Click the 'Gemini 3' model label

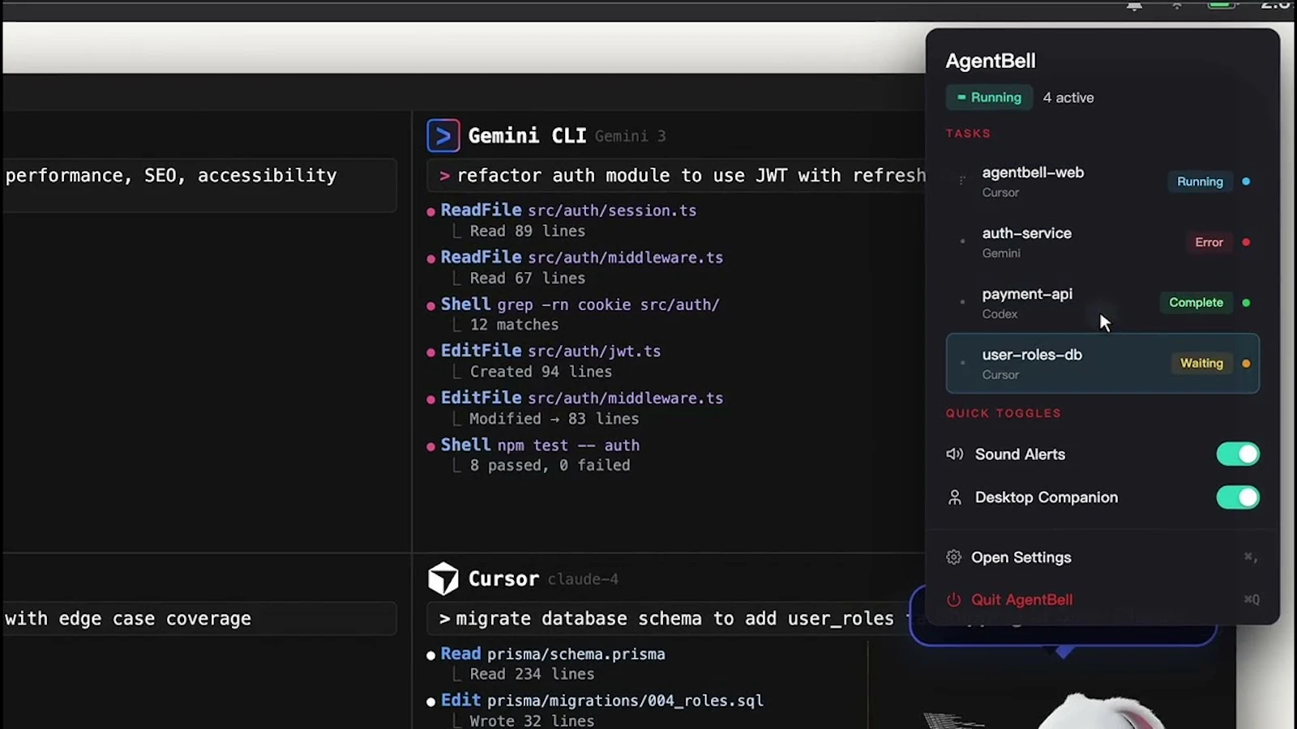[x=630, y=136]
